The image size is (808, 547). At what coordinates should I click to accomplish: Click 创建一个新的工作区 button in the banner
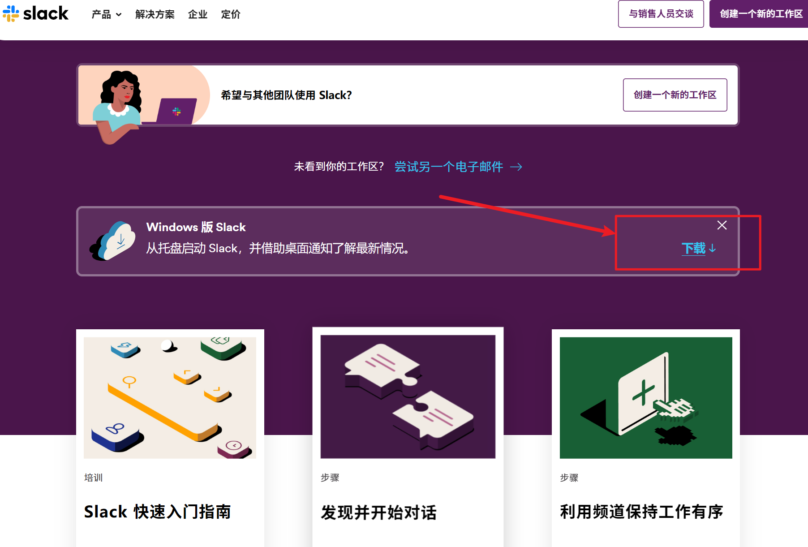[675, 95]
